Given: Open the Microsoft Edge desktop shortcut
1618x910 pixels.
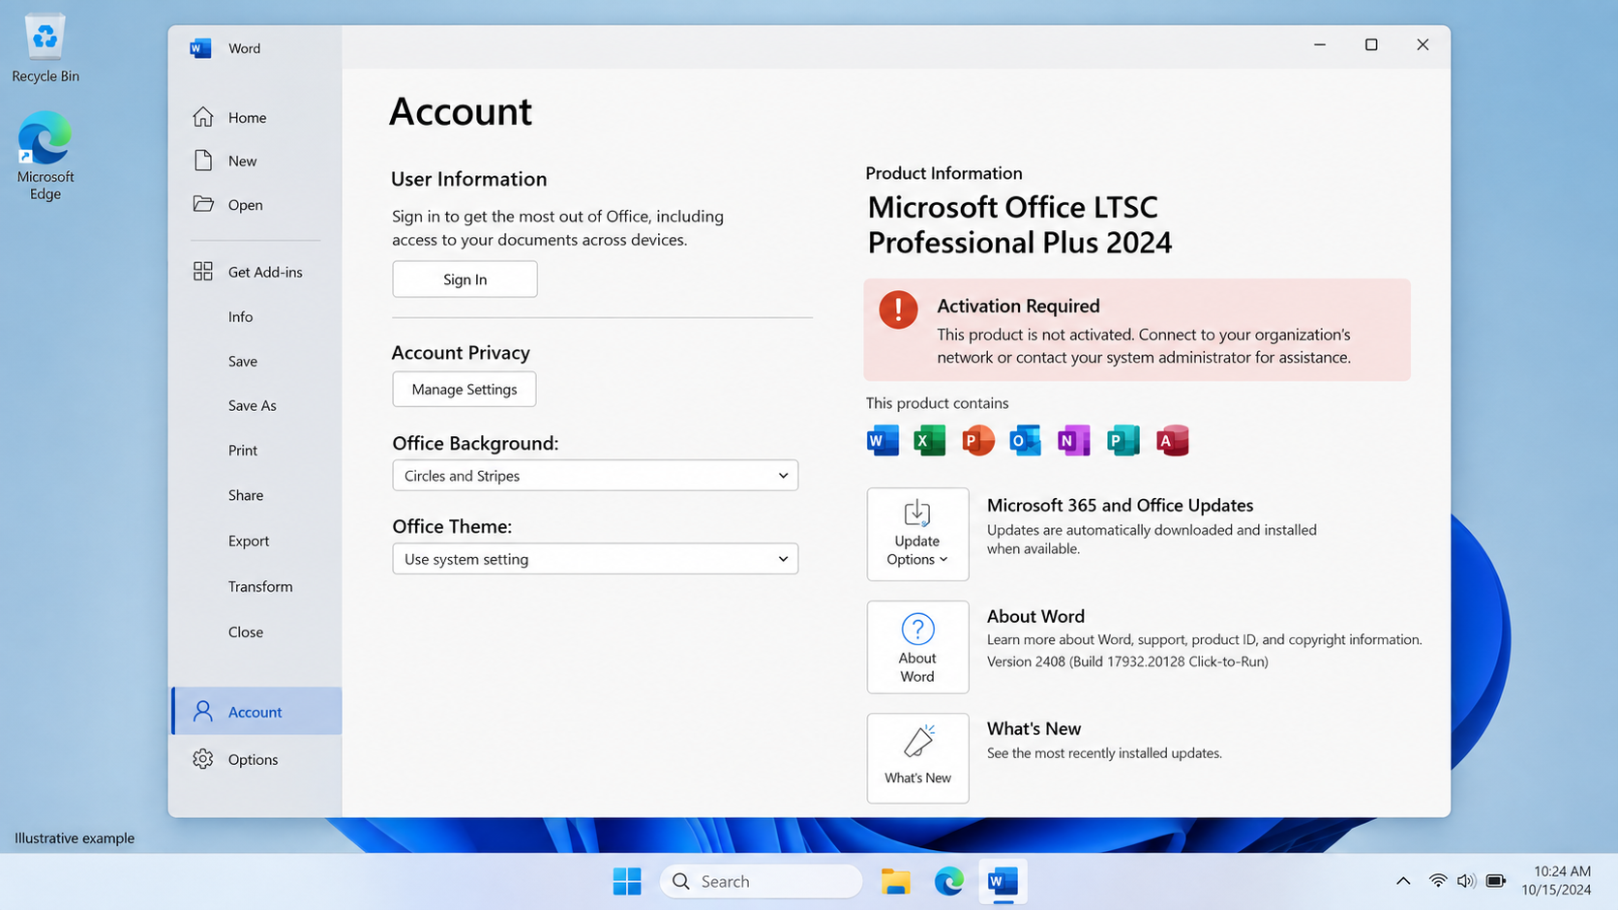Looking at the screenshot, I should pyautogui.click(x=45, y=155).
